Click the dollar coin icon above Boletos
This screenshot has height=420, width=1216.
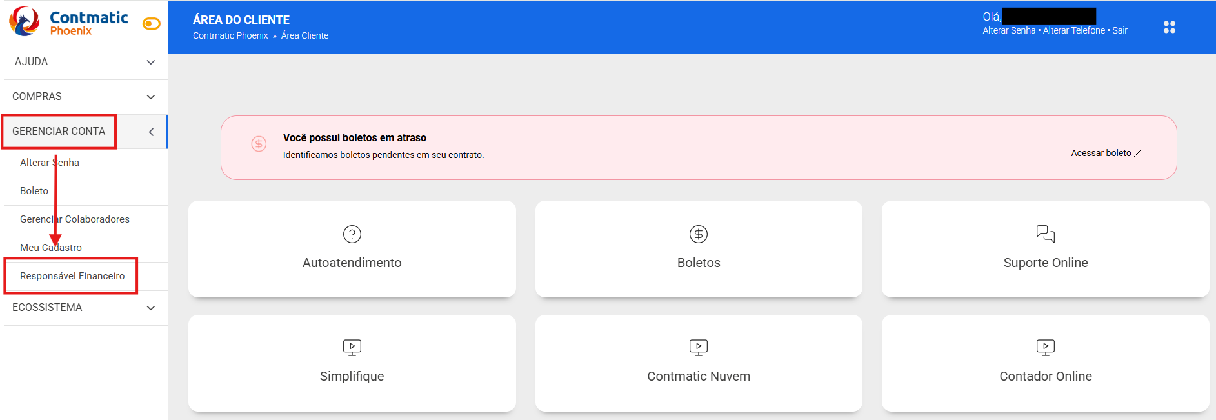(x=699, y=234)
